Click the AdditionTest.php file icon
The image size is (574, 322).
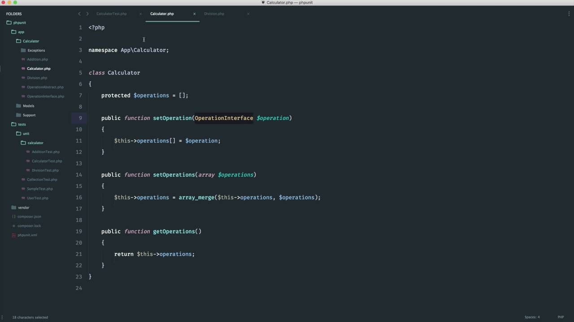pos(28,152)
